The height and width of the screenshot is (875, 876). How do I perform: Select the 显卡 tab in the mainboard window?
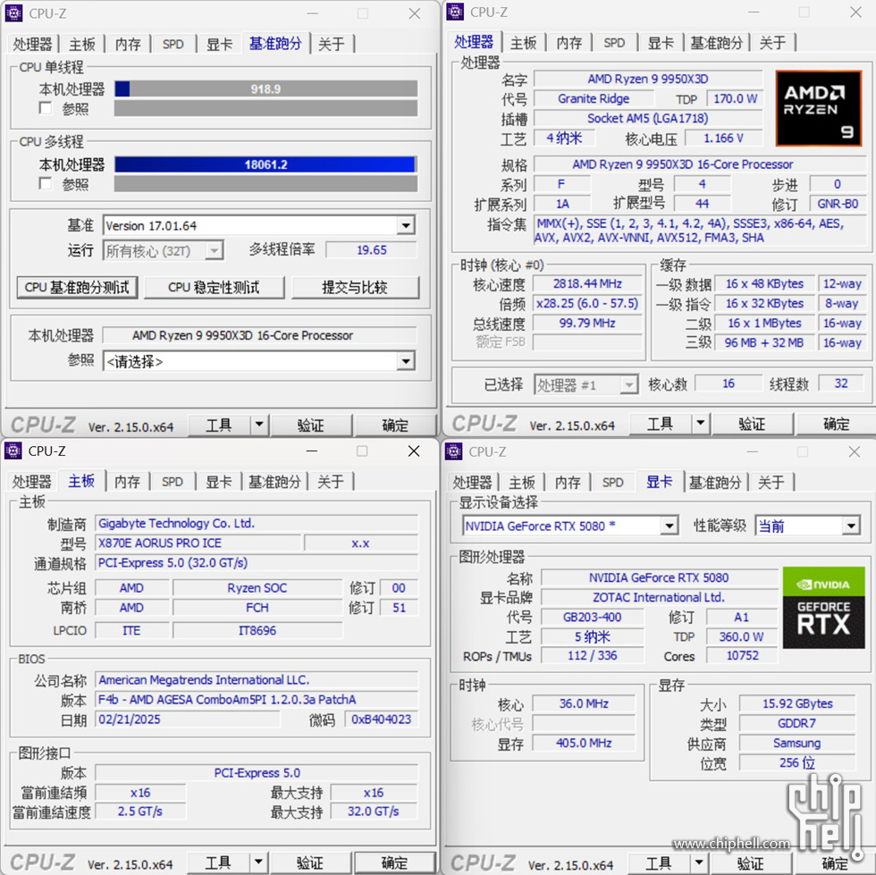[218, 482]
